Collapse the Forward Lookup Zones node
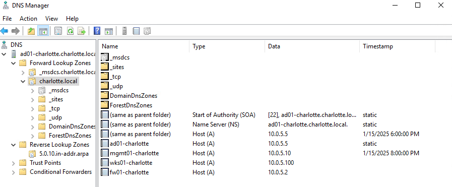 coord(13,63)
